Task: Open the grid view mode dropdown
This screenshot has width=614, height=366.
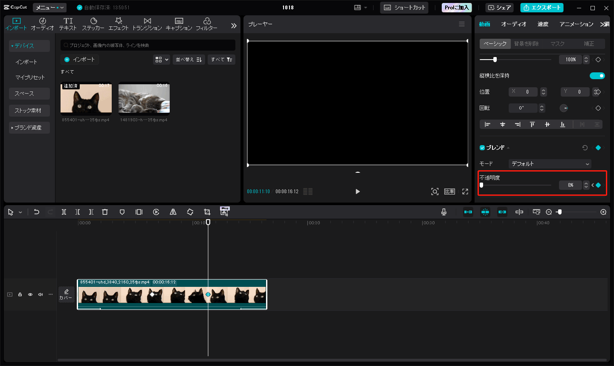Action: [x=162, y=60]
